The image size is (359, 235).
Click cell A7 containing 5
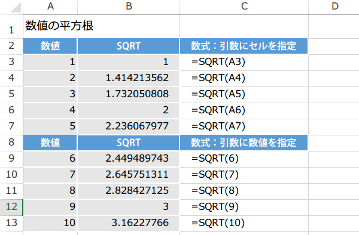point(50,126)
